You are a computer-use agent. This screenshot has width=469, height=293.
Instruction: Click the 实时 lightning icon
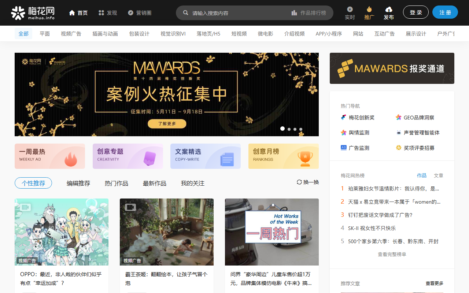(x=350, y=9)
